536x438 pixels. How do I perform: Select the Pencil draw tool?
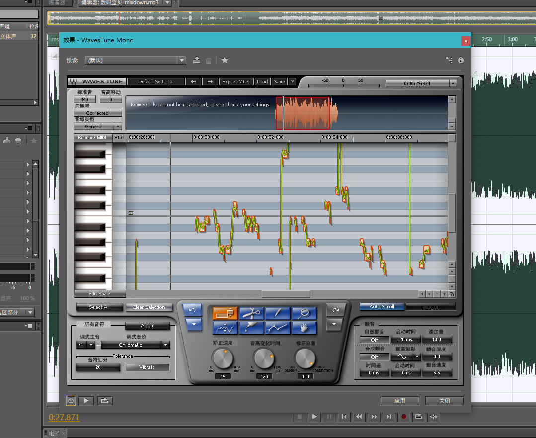278,313
